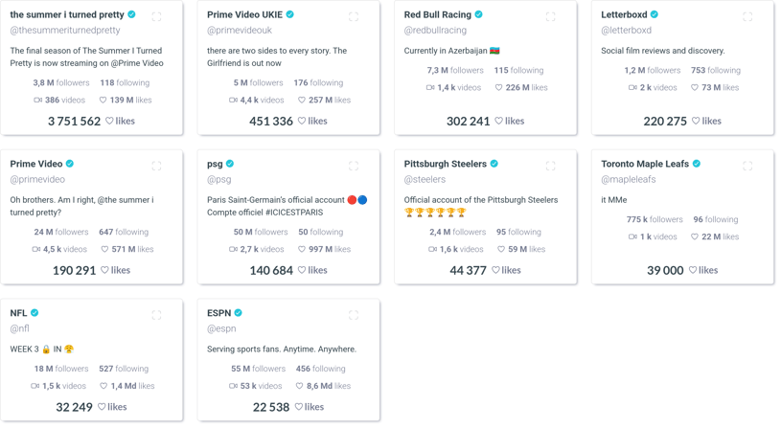Click verified badge next to Red Bull Racing
Screen dimensions: 781x428
[478, 14]
